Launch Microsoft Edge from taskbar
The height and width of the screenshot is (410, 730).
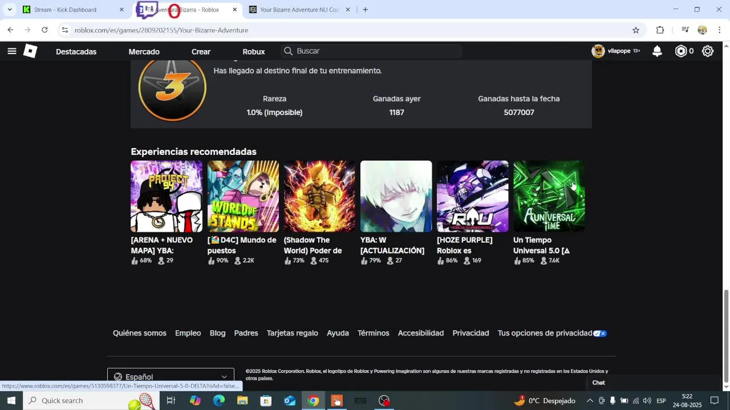[219, 400]
